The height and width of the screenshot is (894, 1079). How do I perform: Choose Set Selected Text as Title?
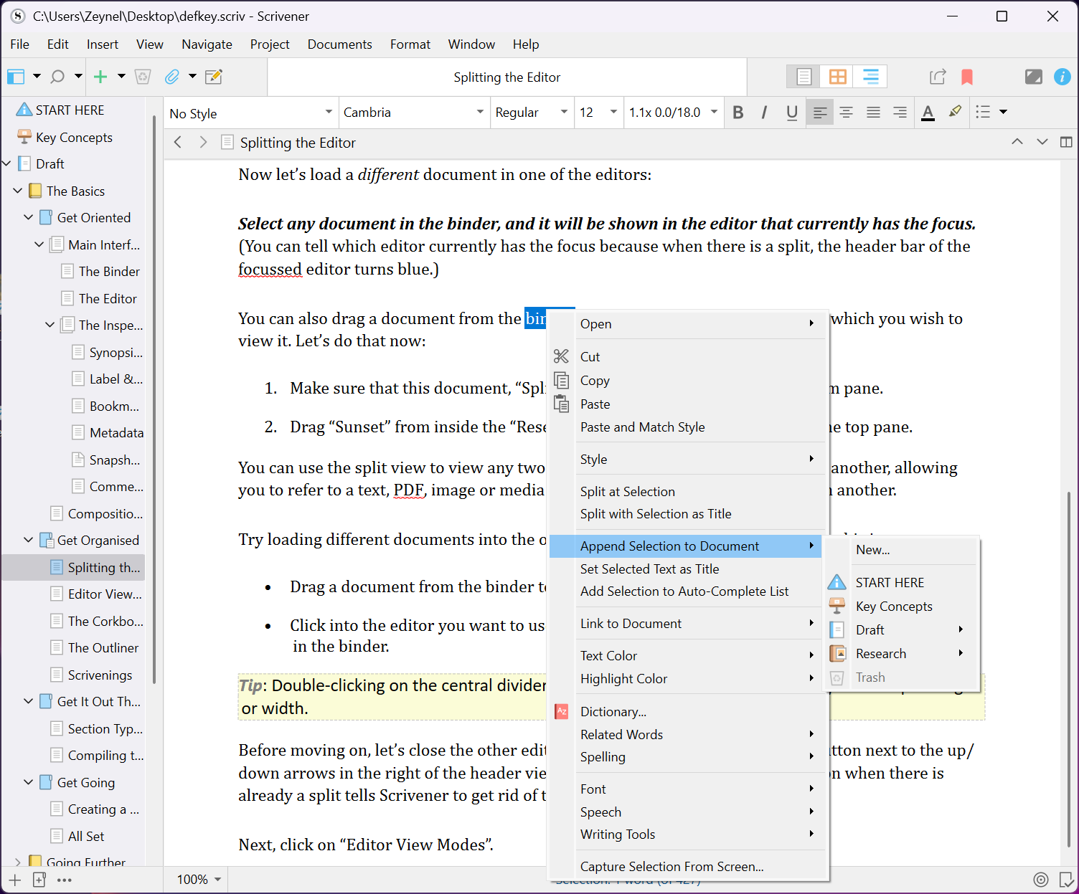pyautogui.click(x=688, y=569)
